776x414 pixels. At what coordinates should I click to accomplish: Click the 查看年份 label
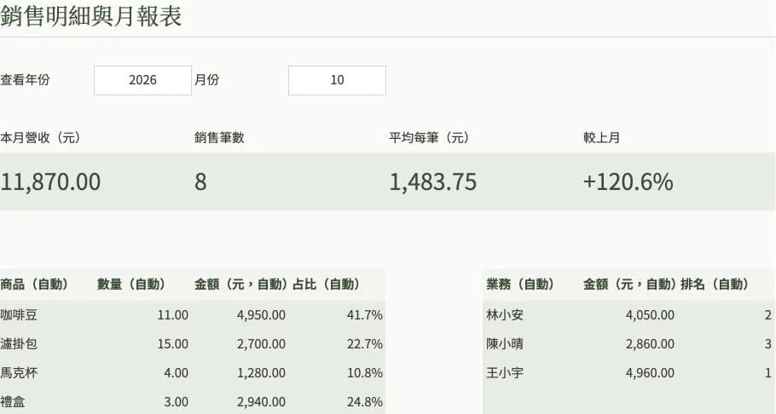click(x=25, y=79)
